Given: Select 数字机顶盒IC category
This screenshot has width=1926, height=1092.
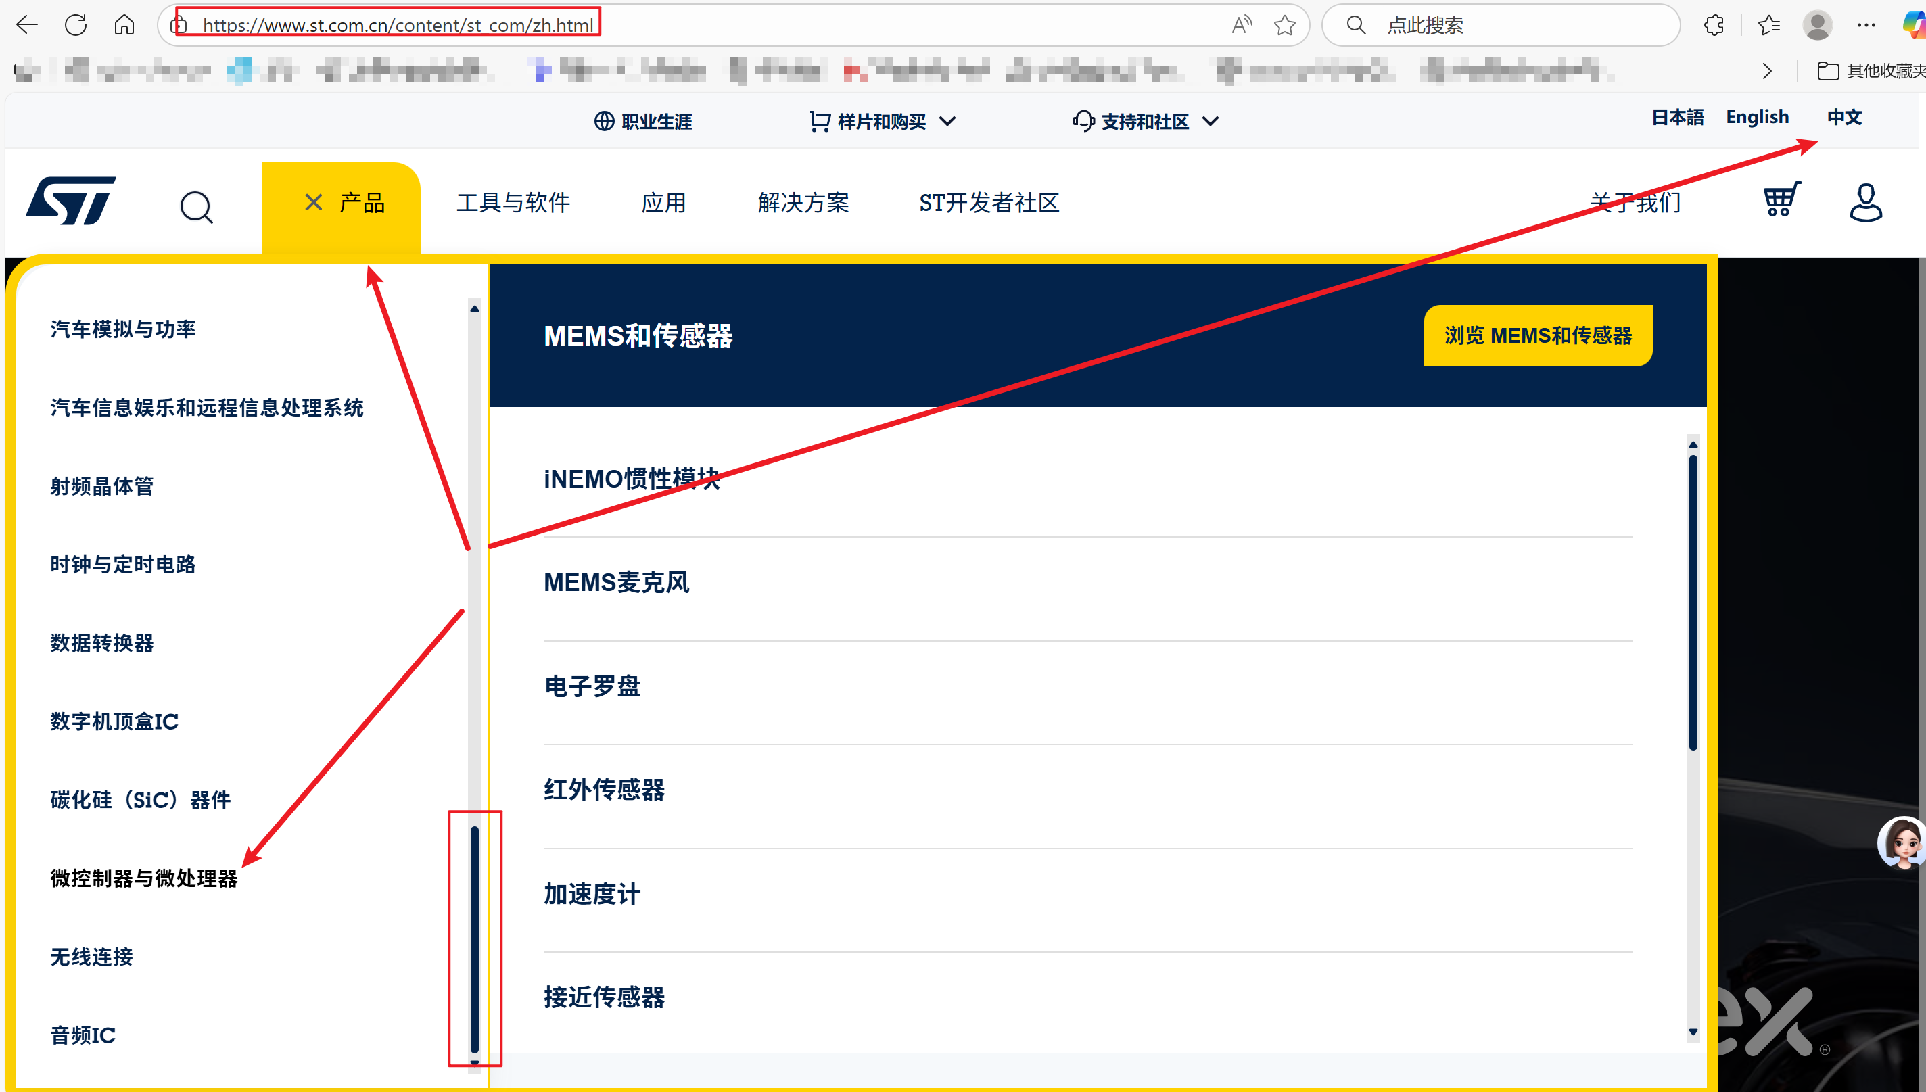Looking at the screenshot, I should coord(114,721).
